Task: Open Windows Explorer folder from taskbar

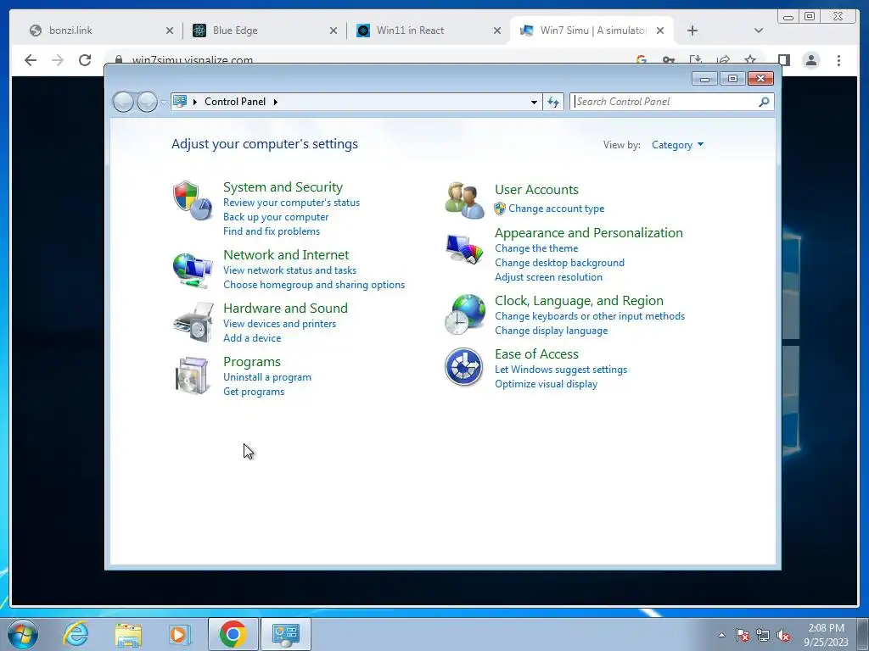Action: (x=128, y=634)
